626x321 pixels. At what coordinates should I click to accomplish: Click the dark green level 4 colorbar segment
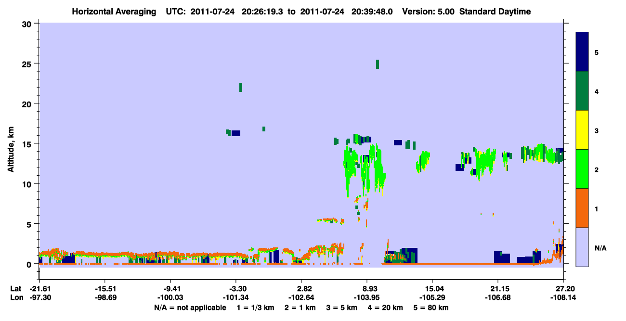(582, 91)
